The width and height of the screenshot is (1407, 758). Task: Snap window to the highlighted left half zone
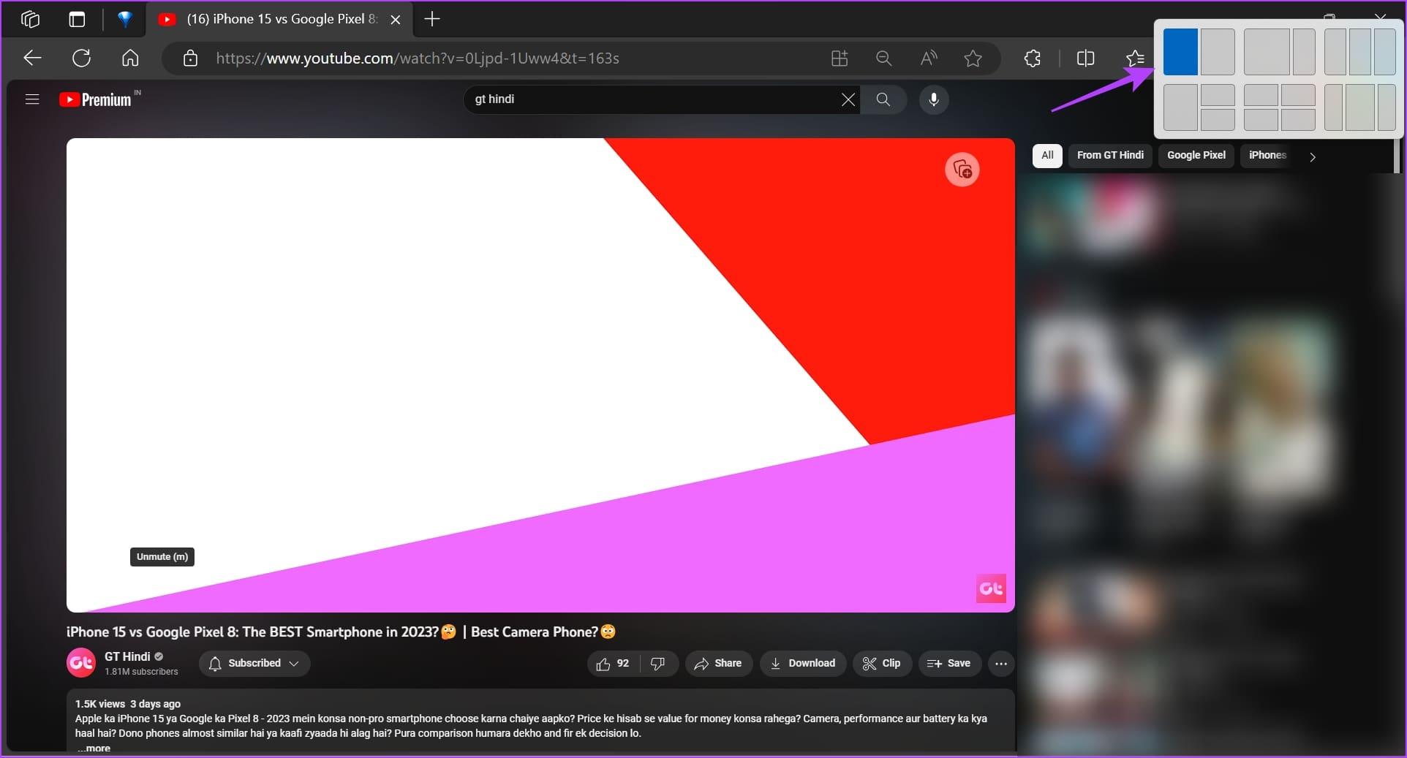pos(1180,52)
